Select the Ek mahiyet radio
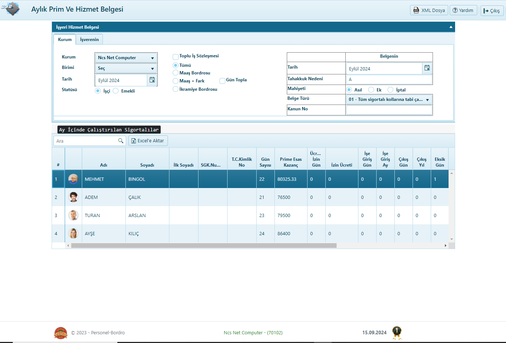Image resolution: width=506 pixels, height=343 pixels. pyautogui.click(x=371, y=90)
